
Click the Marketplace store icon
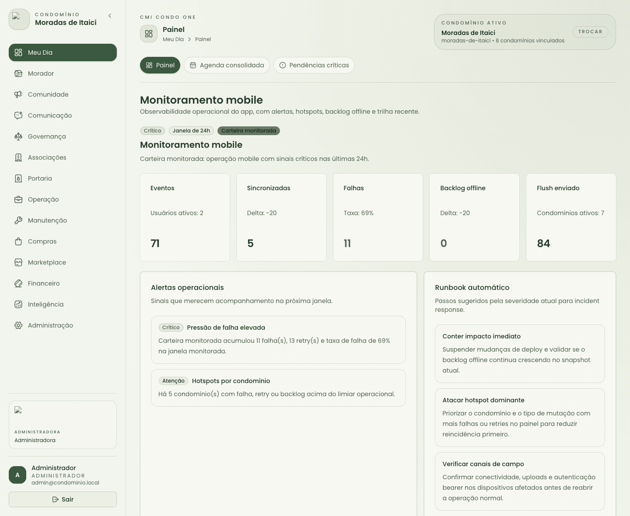(x=18, y=262)
